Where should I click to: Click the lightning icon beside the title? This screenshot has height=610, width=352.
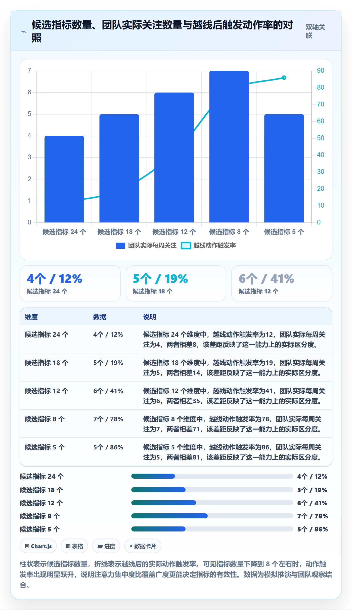tap(24, 32)
